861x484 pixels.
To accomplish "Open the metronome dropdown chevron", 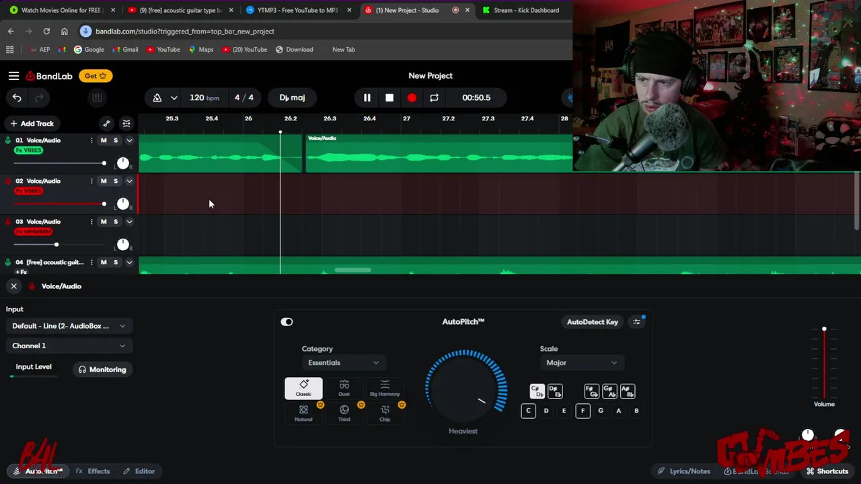I will pos(174,97).
